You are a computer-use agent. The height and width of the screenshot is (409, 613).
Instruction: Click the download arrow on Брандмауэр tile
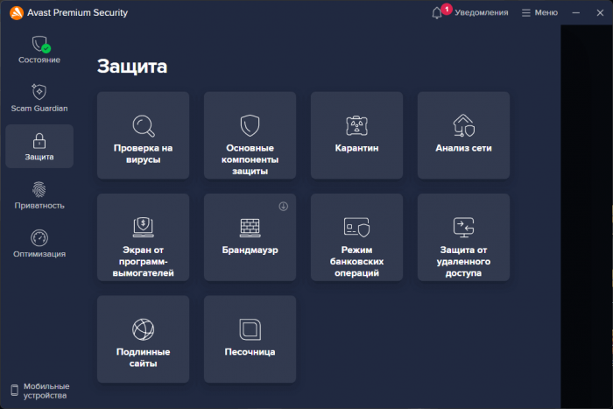284,207
